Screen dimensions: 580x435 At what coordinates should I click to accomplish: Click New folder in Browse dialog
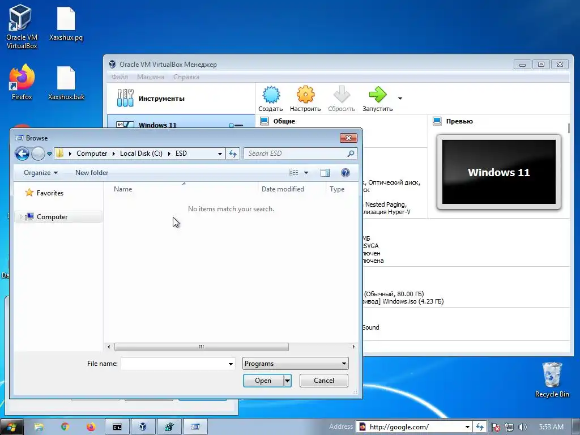(92, 173)
